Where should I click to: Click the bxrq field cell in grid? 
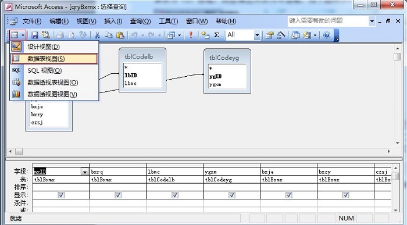(x=117, y=172)
